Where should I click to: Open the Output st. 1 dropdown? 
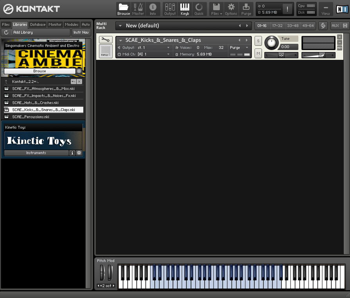(x=144, y=48)
